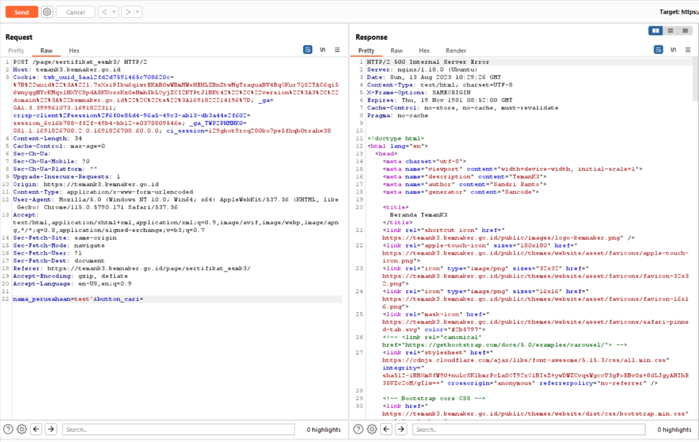
Task: Select the combined tabbed layout icon
Action: point(685,31)
